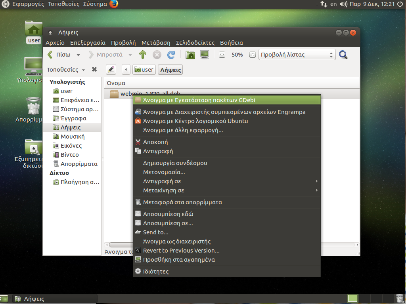Open the Προβολή λίστας view dropdown
This screenshot has width=406, height=304.
[297, 55]
